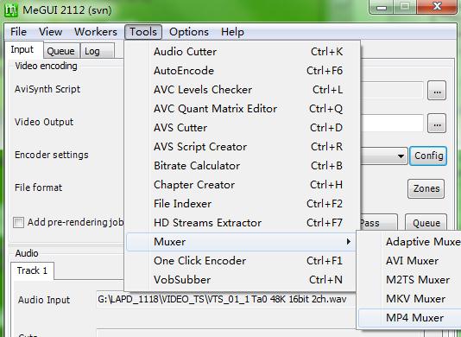Open AVC Quant Matrix Editor

243,109
